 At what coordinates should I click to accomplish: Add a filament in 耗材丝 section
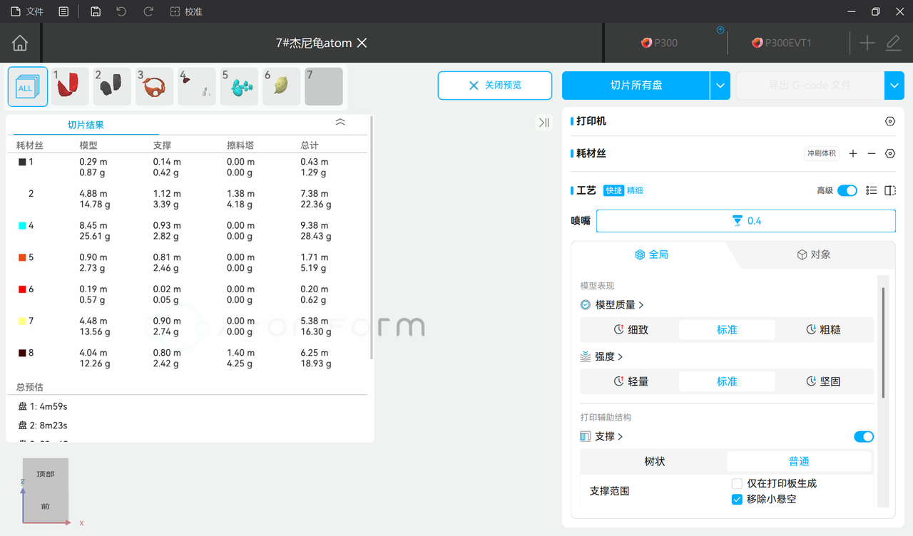pos(853,153)
